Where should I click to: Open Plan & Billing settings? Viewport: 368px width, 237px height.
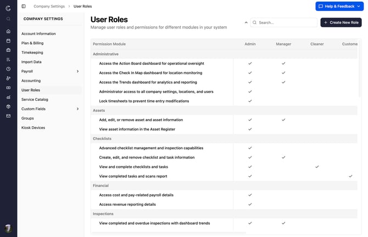coord(32,43)
